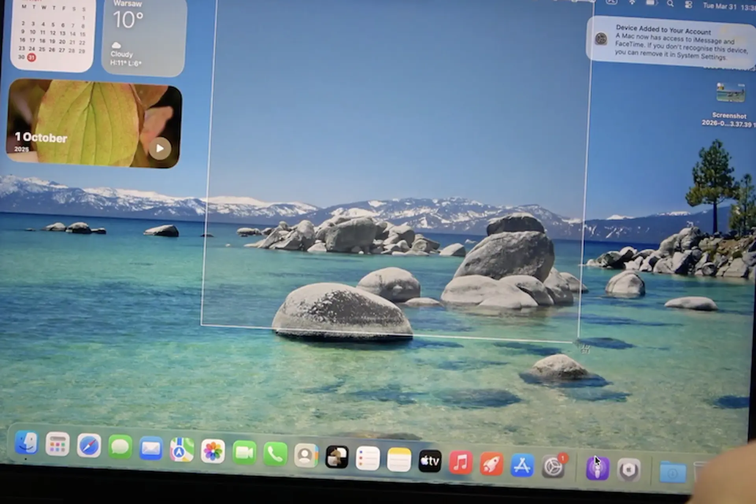
Task: Open Control Center in the menu bar
Action: point(689,5)
